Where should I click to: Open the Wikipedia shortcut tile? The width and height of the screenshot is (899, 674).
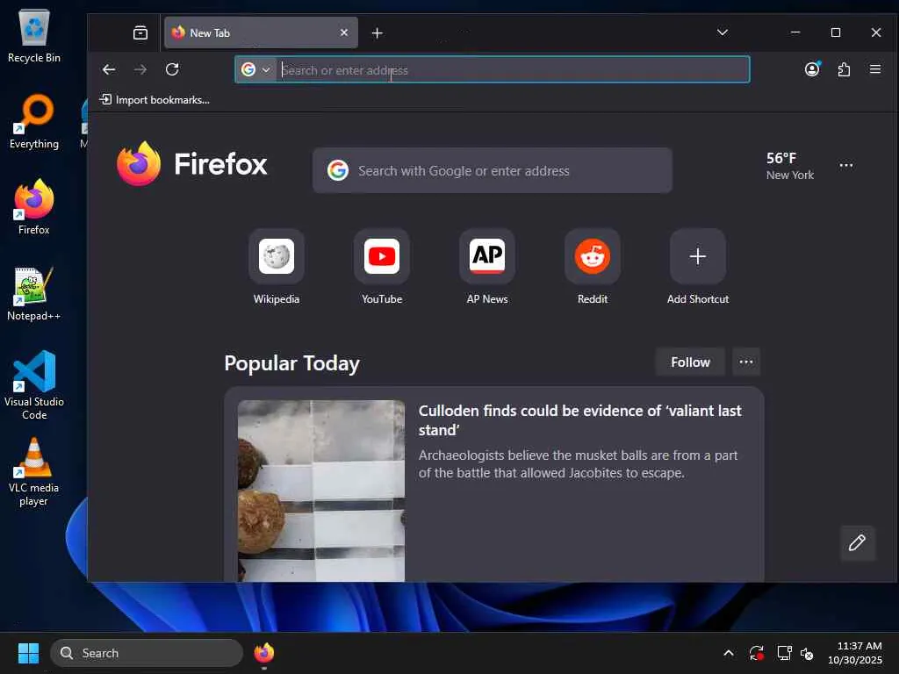tap(277, 267)
